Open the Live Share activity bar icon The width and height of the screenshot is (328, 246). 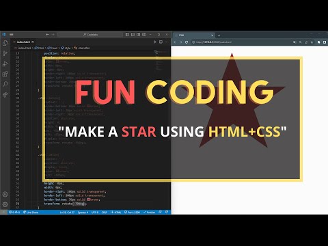[x=5, y=94]
